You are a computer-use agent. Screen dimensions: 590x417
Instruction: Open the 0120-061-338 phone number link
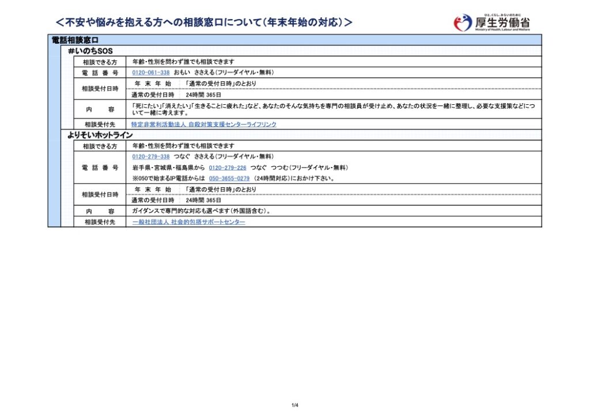tap(151, 73)
